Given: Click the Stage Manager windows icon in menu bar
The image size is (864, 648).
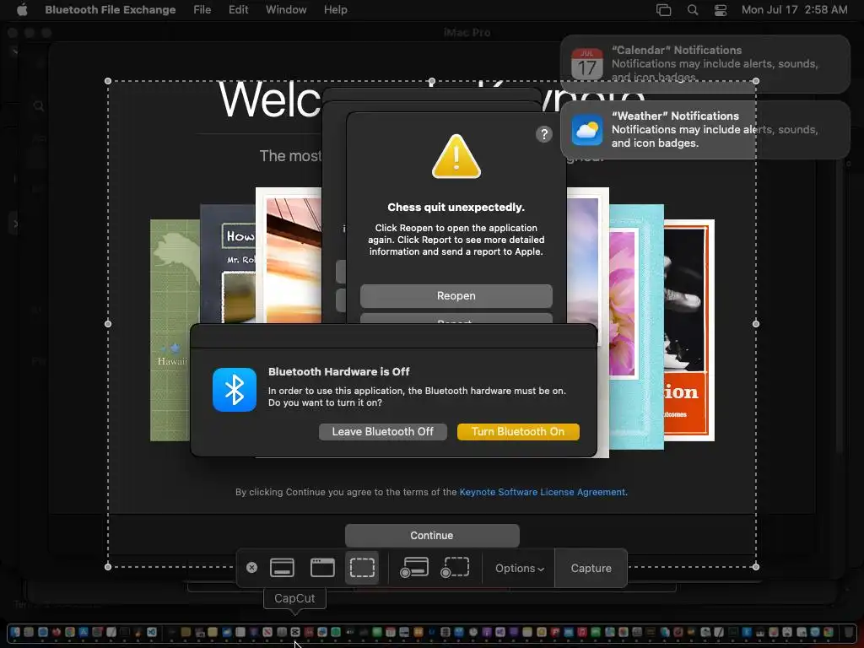Looking at the screenshot, I should 663,10.
